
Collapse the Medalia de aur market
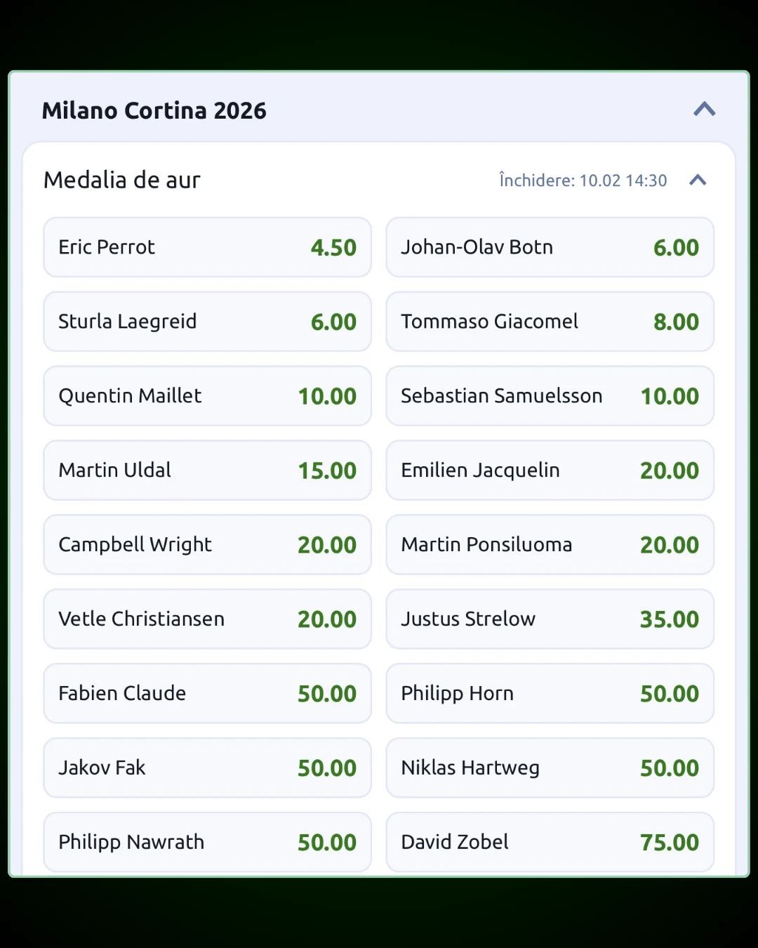pos(697,180)
